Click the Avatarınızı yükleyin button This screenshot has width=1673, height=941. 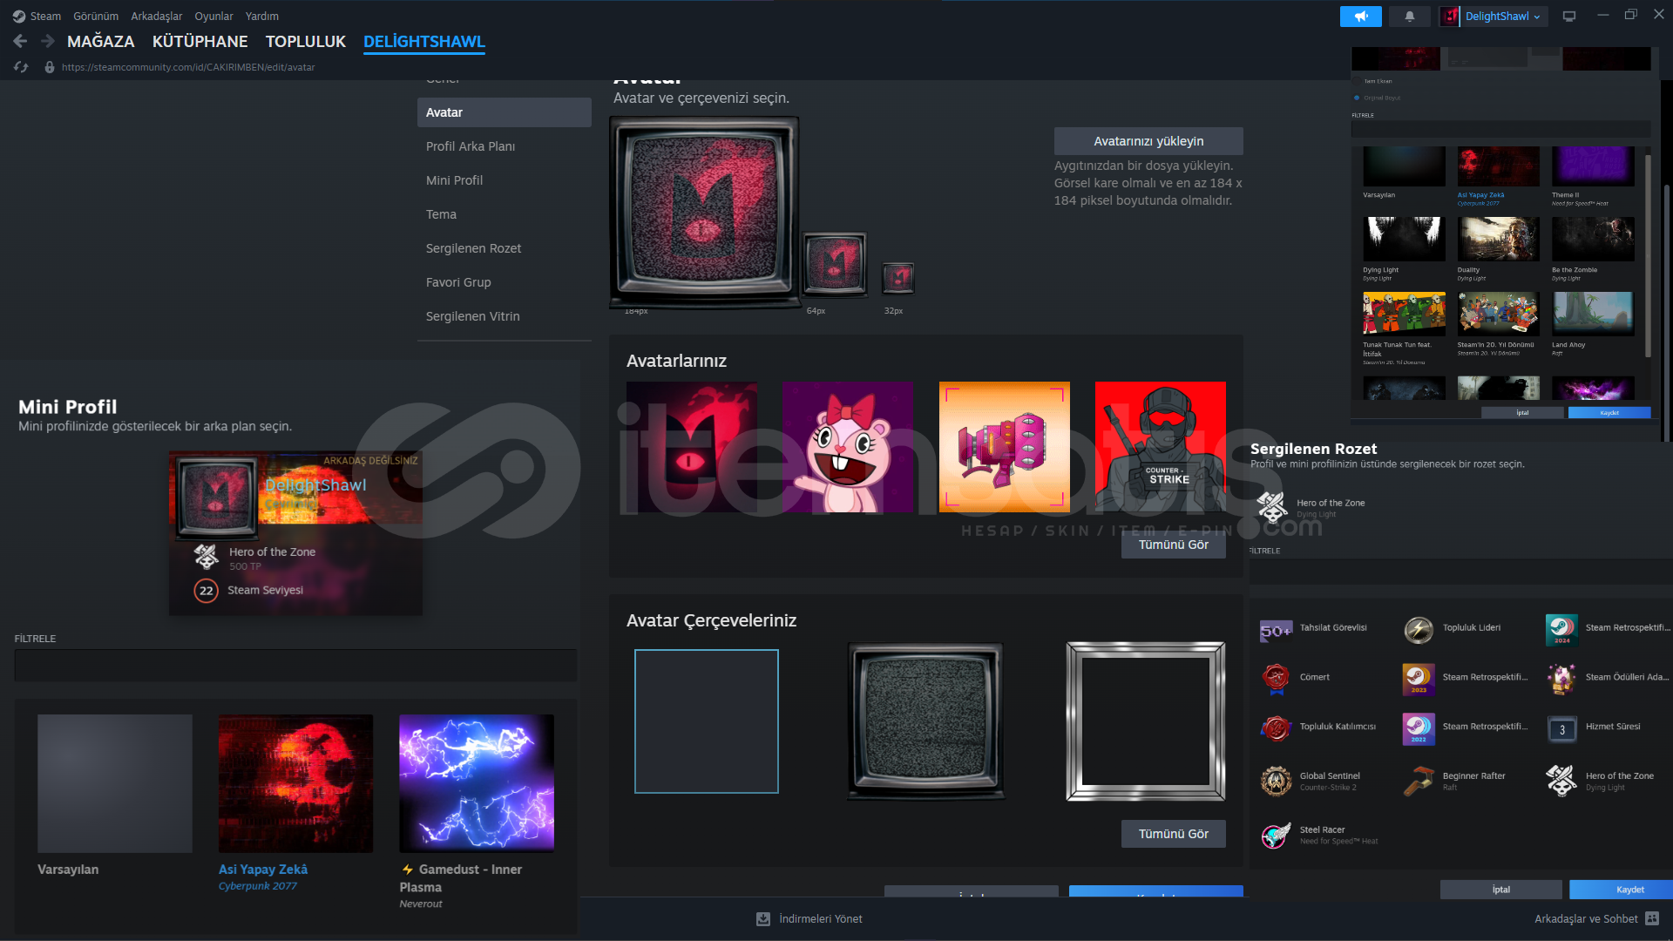(1148, 141)
